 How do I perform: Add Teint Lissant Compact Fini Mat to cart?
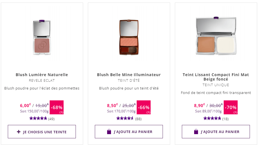click(x=216, y=132)
